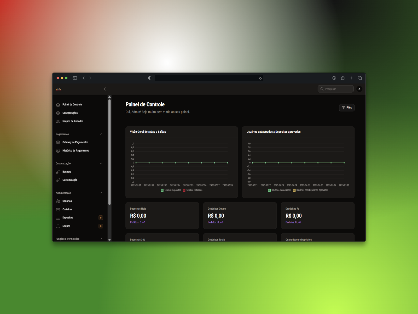Toggle Total de Retiradas legend series
This screenshot has height=314, width=418.
point(193,190)
